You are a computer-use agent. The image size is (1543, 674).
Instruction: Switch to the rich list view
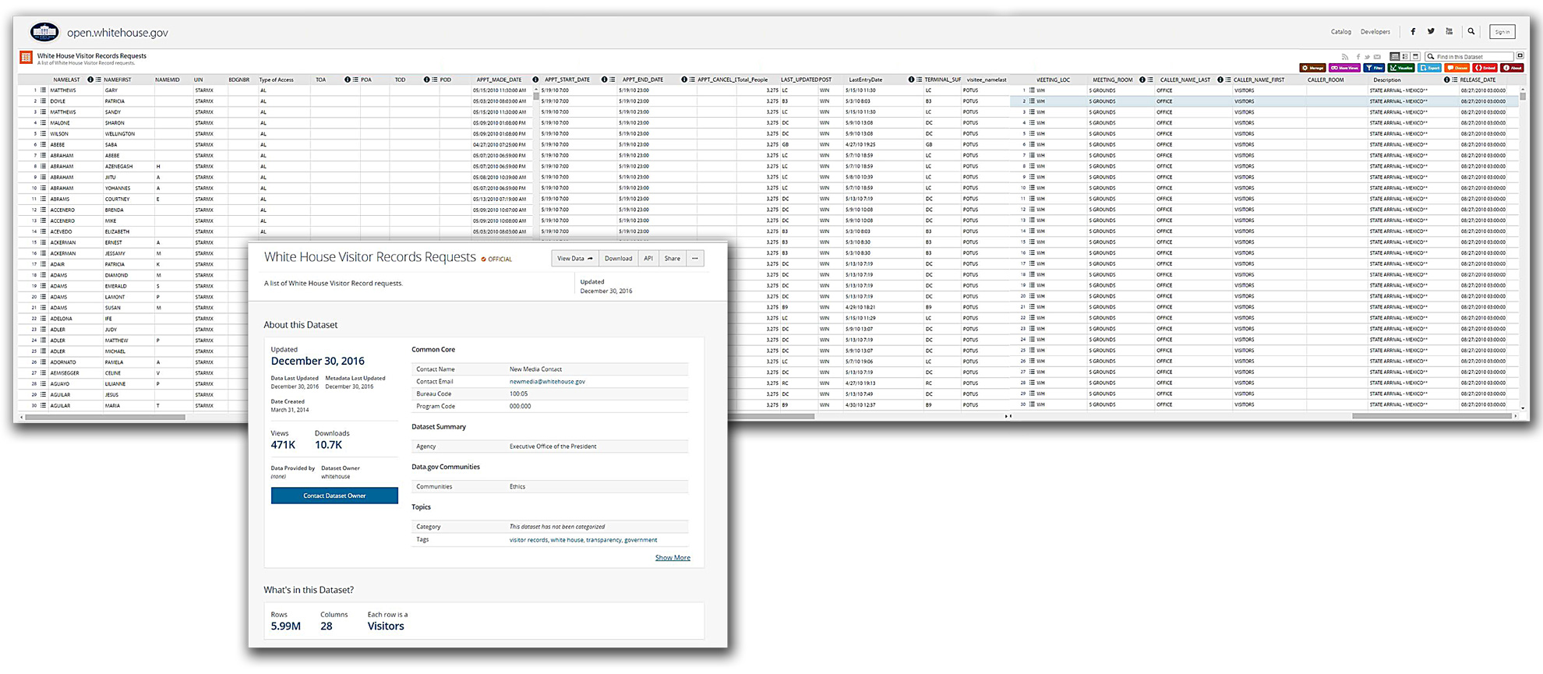click(x=1405, y=57)
